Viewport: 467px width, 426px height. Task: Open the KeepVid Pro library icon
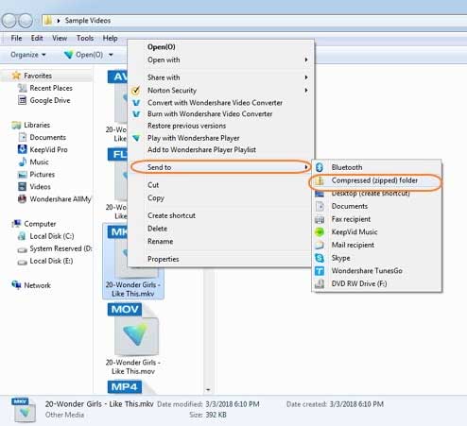click(22, 149)
